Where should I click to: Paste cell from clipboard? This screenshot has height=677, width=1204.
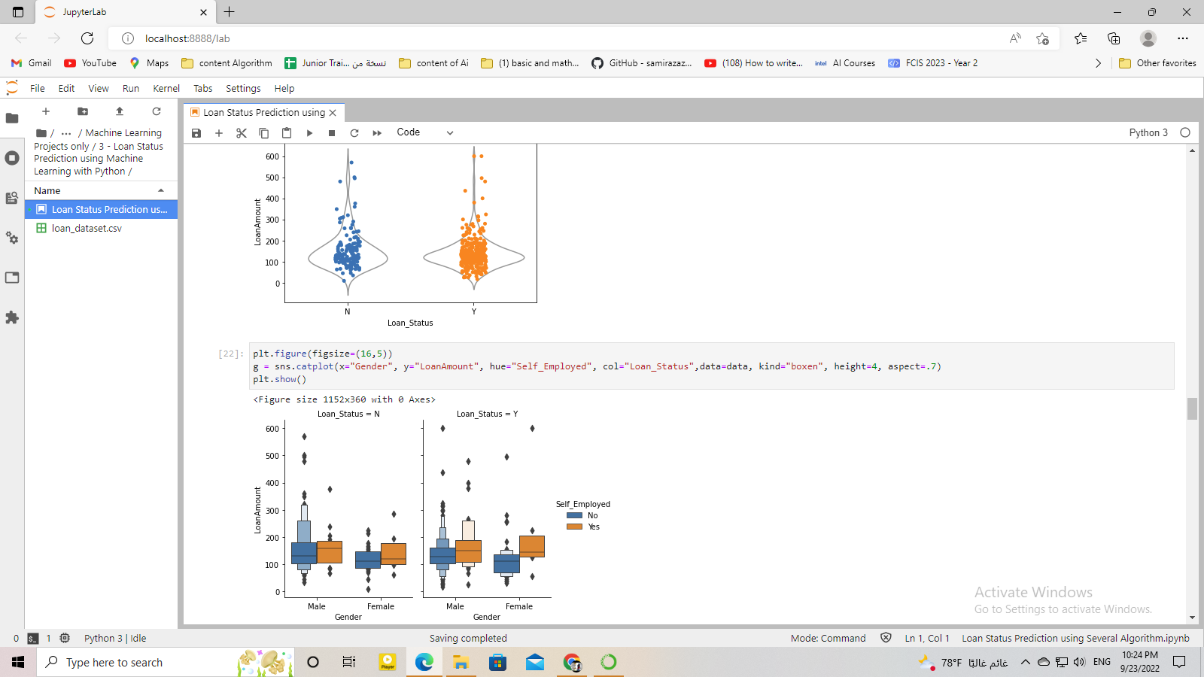[x=286, y=132]
